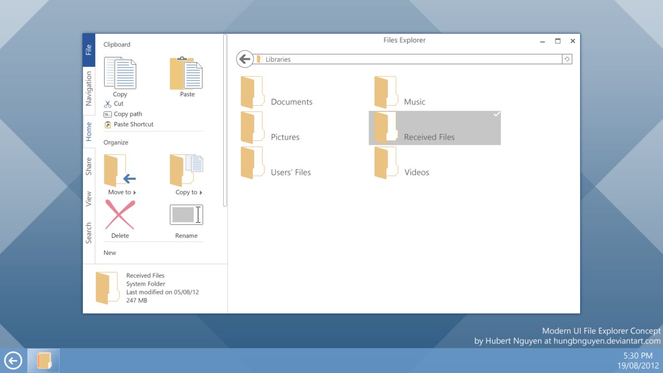The width and height of the screenshot is (663, 373).
Task: Switch to the Share tab
Action: [x=89, y=166]
